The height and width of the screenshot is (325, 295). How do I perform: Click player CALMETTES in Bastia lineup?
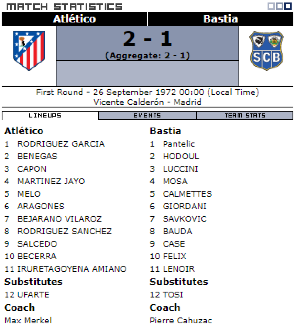click(x=187, y=194)
